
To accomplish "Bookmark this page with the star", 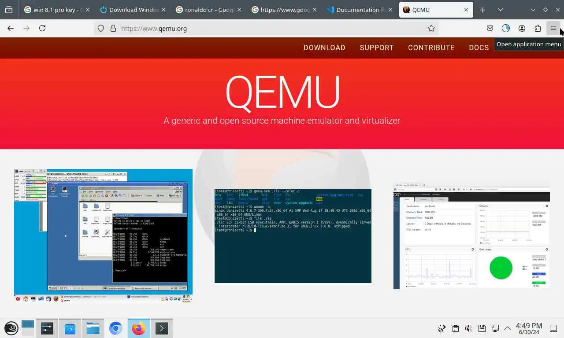I will (x=431, y=28).
